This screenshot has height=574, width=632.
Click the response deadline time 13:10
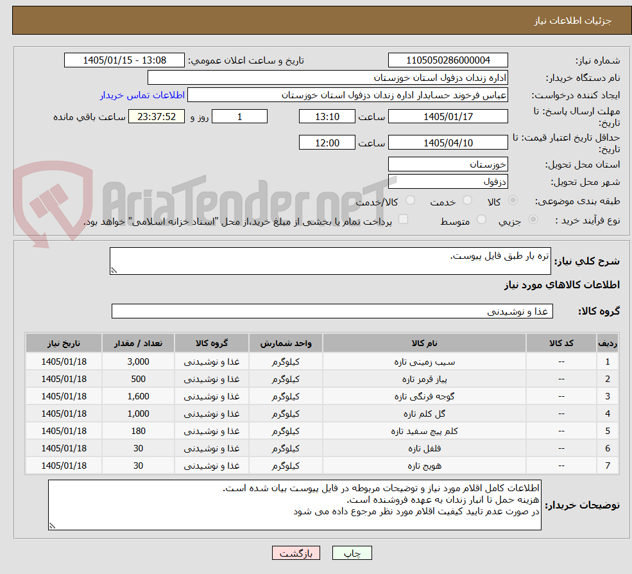tap(327, 117)
